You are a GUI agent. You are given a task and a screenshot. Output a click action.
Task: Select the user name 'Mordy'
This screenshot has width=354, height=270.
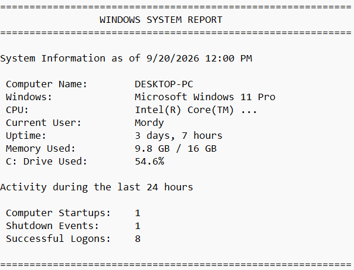pos(149,123)
